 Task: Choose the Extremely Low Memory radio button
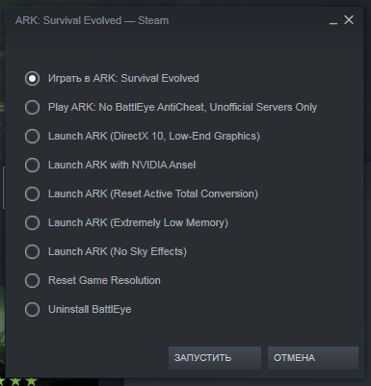32,222
